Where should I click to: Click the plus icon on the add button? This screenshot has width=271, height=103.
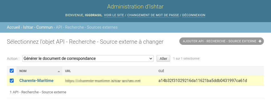click(x=260, y=41)
